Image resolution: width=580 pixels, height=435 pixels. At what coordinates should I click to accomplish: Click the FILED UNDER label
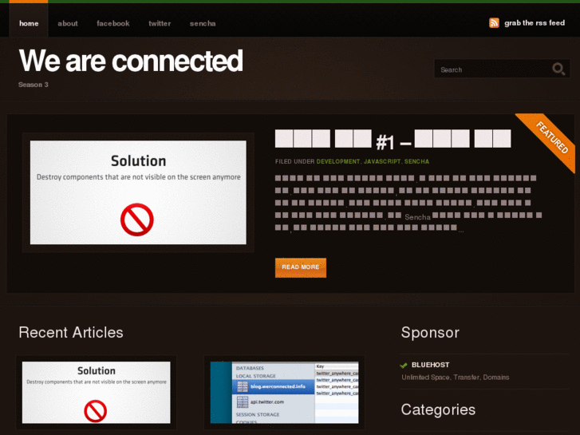(x=295, y=161)
